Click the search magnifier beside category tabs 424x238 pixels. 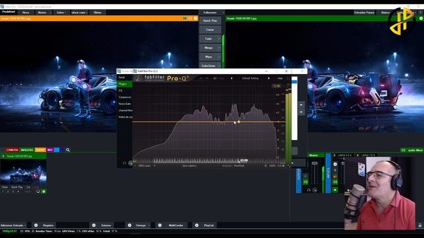(x=68, y=150)
